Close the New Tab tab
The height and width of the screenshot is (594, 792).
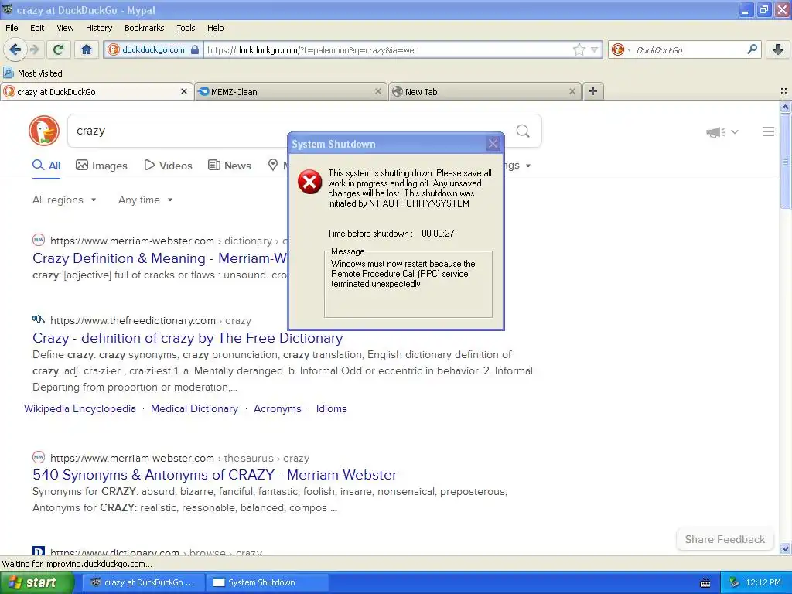click(572, 91)
